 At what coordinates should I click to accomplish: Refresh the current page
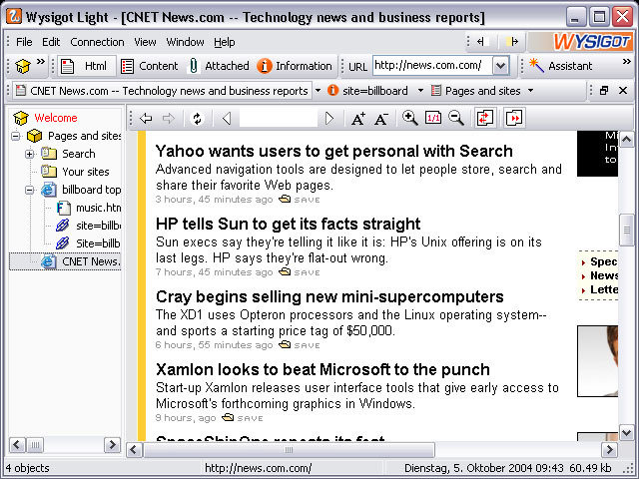[198, 119]
